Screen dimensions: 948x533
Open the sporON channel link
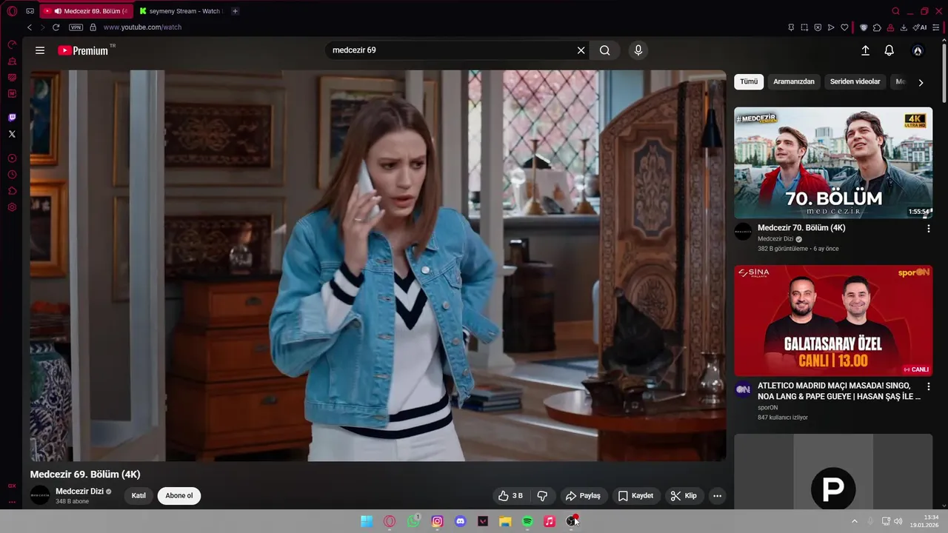click(767, 407)
